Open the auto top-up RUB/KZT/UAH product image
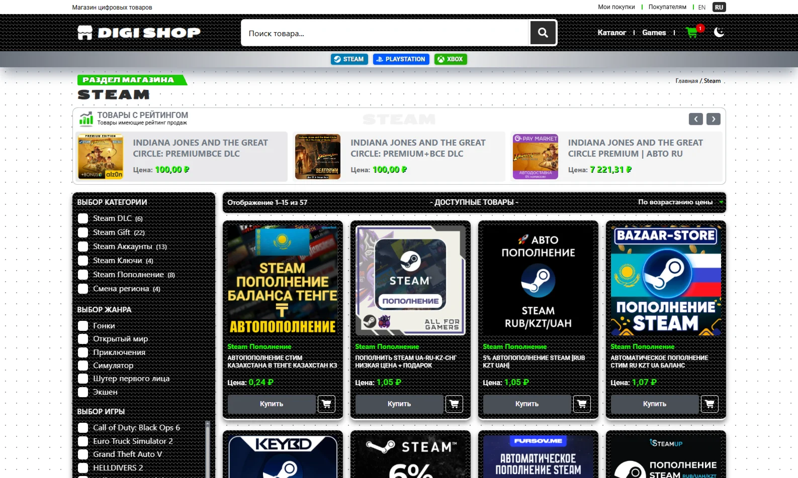798x478 pixels. tap(538, 280)
